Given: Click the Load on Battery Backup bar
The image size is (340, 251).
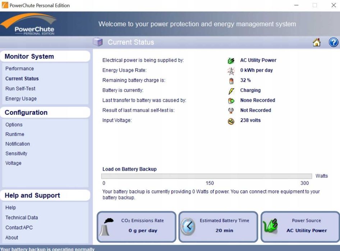Looking at the screenshot, I should click(x=206, y=176).
